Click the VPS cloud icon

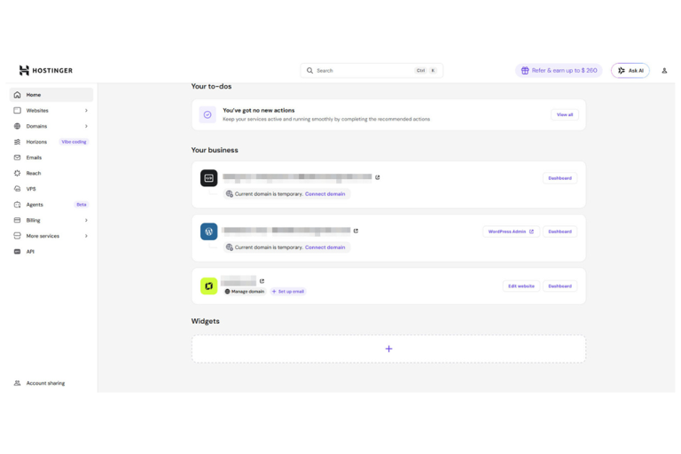pyautogui.click(x=18, y=189)
